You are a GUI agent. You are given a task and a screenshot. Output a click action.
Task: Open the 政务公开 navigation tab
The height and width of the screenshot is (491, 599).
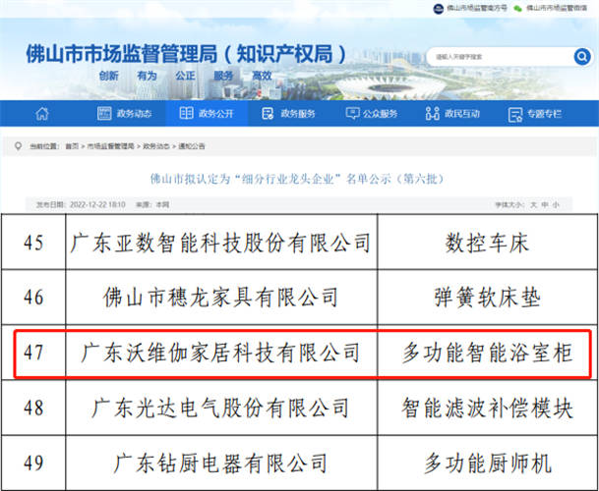click(x=207, y=113)
